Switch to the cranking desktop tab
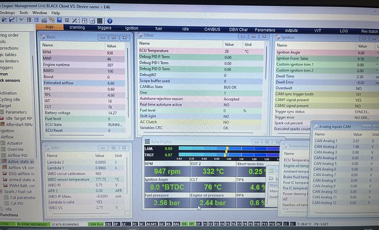 (77, 28)
